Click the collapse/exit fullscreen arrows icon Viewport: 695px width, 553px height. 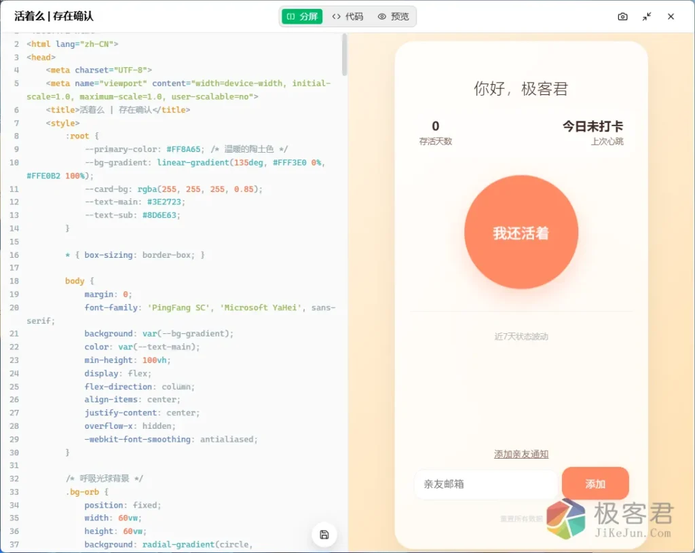point(647,16)
